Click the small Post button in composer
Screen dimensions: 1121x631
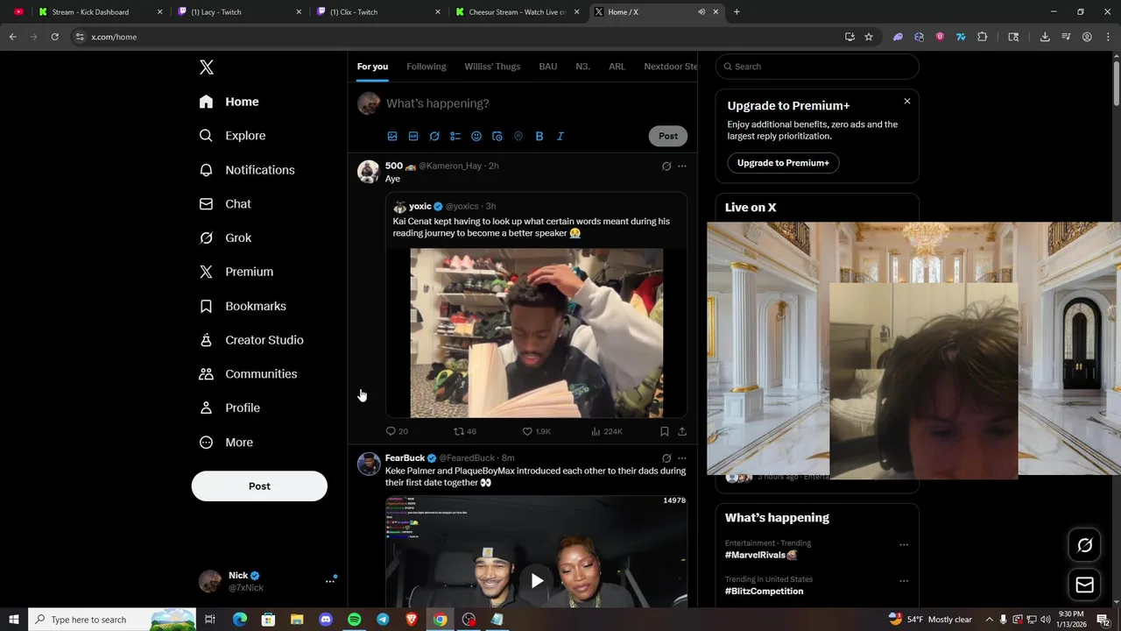coord(668,136)
